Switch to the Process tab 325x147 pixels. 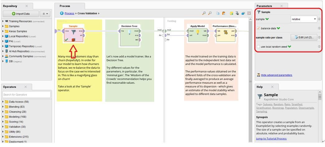(x=65, y=6)
